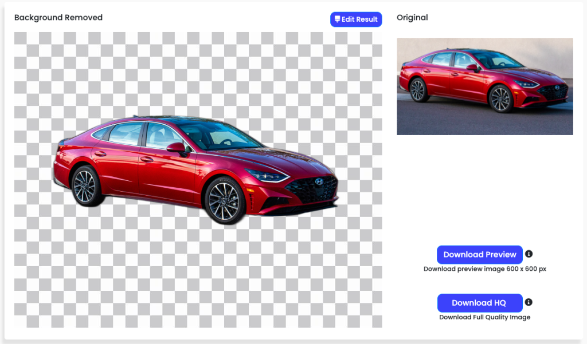Open the Edit Result editor

[x=356, y=19]
